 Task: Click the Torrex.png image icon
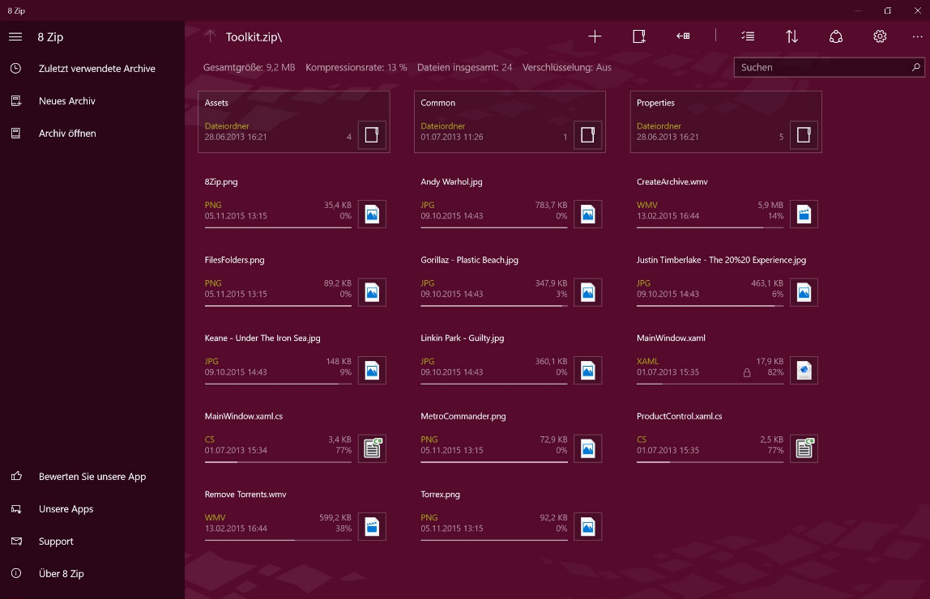(588, 527)
